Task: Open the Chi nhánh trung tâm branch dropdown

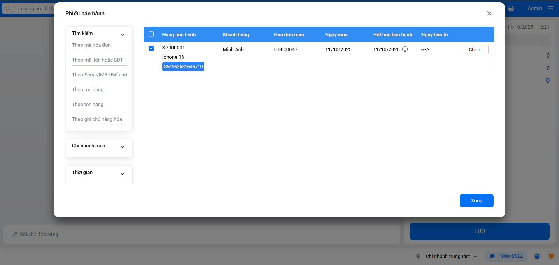Action: 451,256
